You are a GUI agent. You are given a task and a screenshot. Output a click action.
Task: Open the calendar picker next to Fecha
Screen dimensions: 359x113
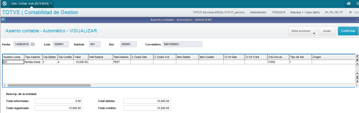pyautogui.click(x=33, y=44)
